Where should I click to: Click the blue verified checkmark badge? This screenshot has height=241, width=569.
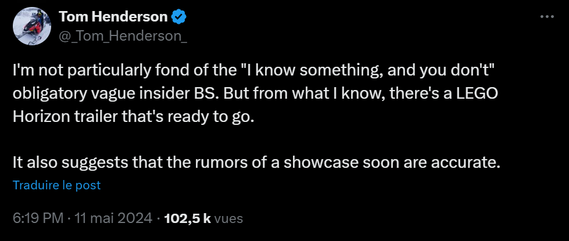pos(180,18)
